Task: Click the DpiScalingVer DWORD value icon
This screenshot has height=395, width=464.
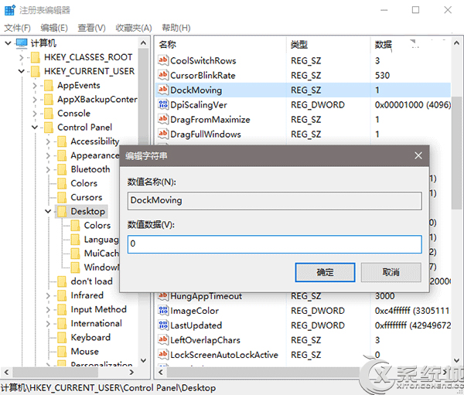Action: (x=163, y=105)
